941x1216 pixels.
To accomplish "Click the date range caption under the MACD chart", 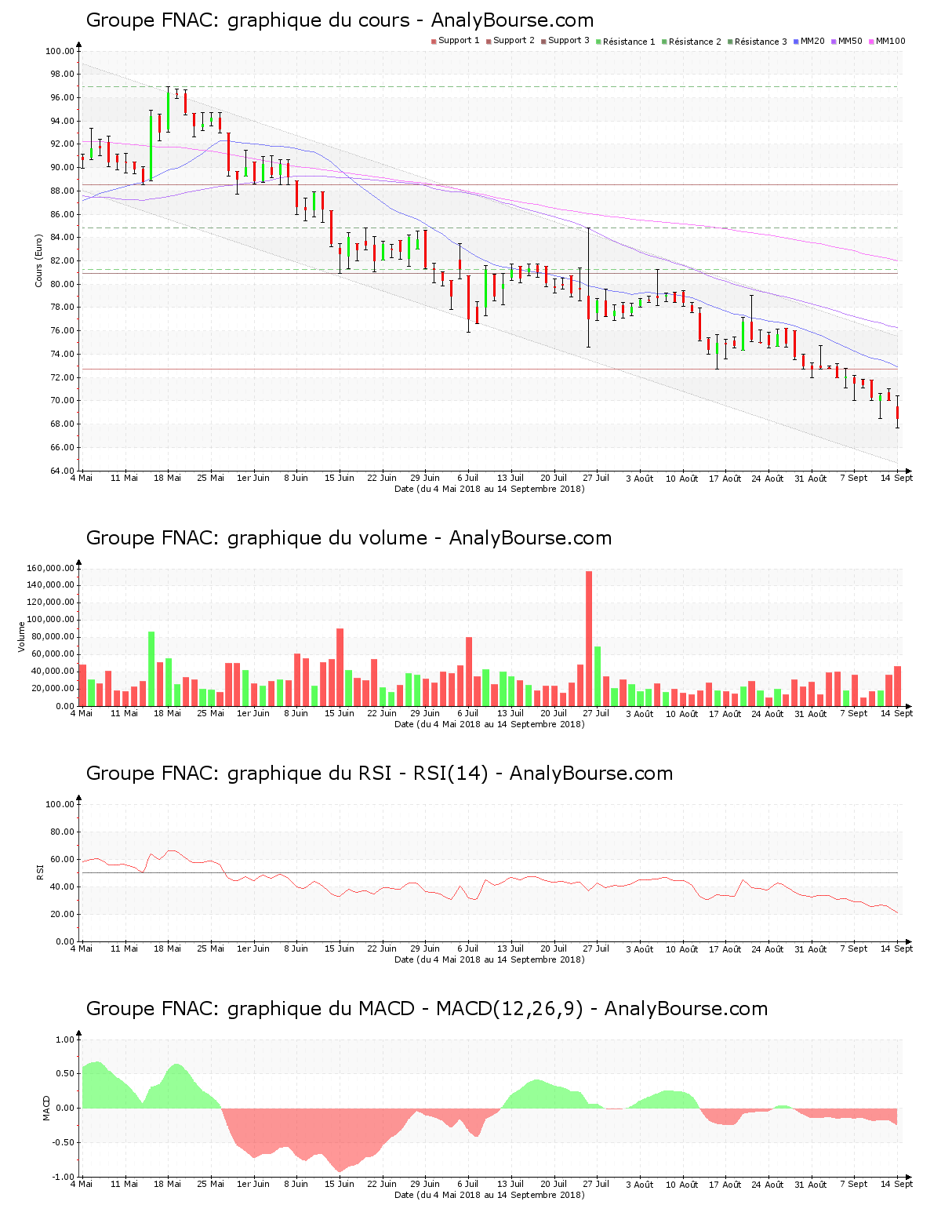I will 489,1195.
